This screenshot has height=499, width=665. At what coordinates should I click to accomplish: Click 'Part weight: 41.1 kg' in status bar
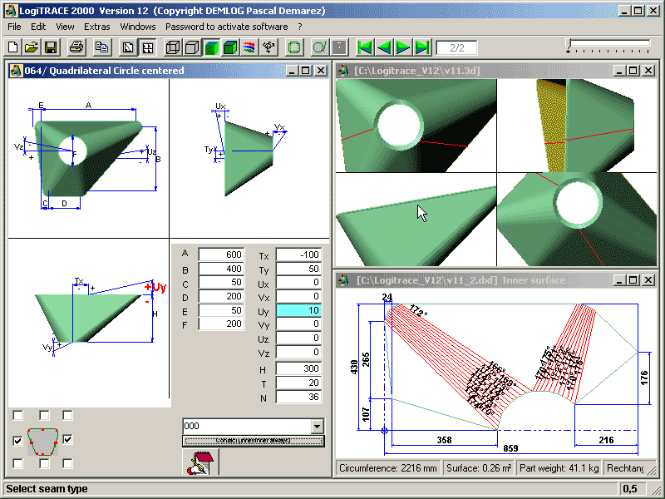[x=559, y=468]
